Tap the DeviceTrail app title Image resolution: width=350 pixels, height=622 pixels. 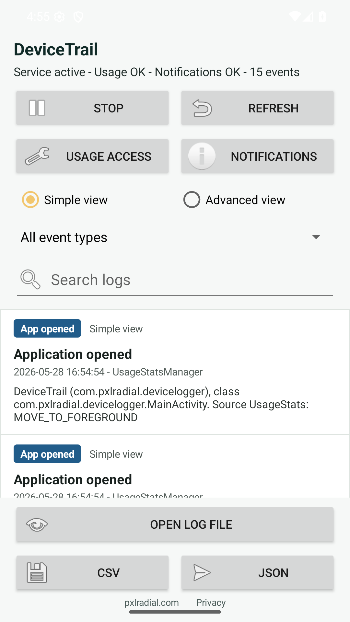[56, 50]
